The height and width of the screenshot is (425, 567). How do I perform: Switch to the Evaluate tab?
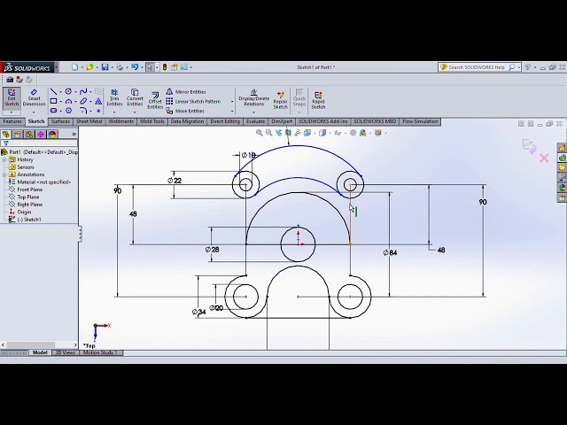[x=256, y=121]
